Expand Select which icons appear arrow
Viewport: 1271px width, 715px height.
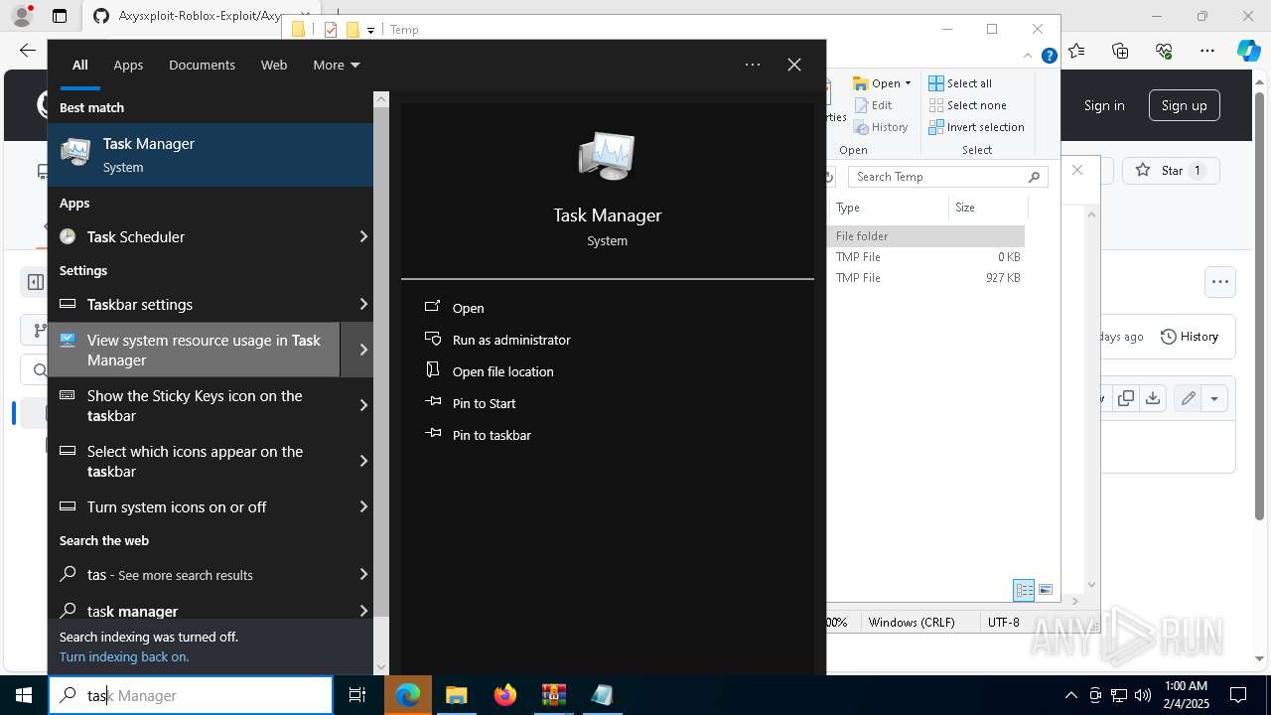point(363,461)
